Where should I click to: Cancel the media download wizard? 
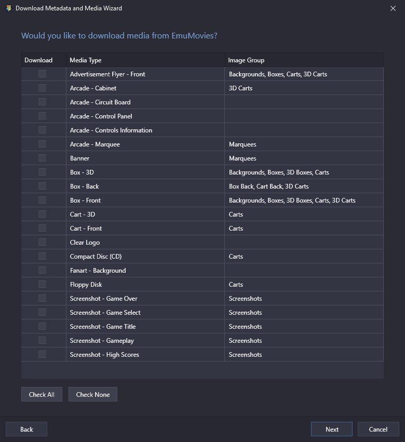point(378,429)
